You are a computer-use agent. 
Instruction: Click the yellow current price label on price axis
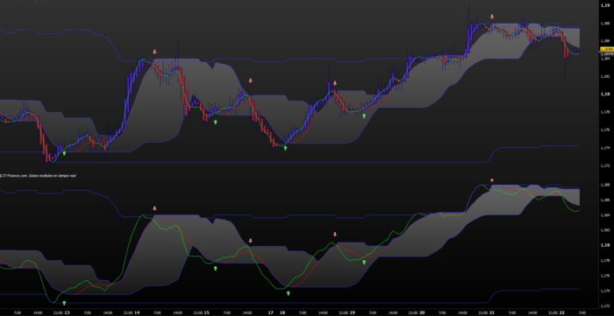point(607,49)
